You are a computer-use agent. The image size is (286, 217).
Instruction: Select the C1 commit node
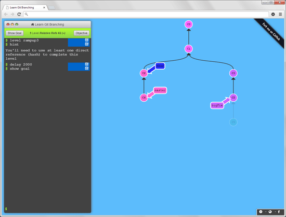pyautogui.click(x=189, y=49)
